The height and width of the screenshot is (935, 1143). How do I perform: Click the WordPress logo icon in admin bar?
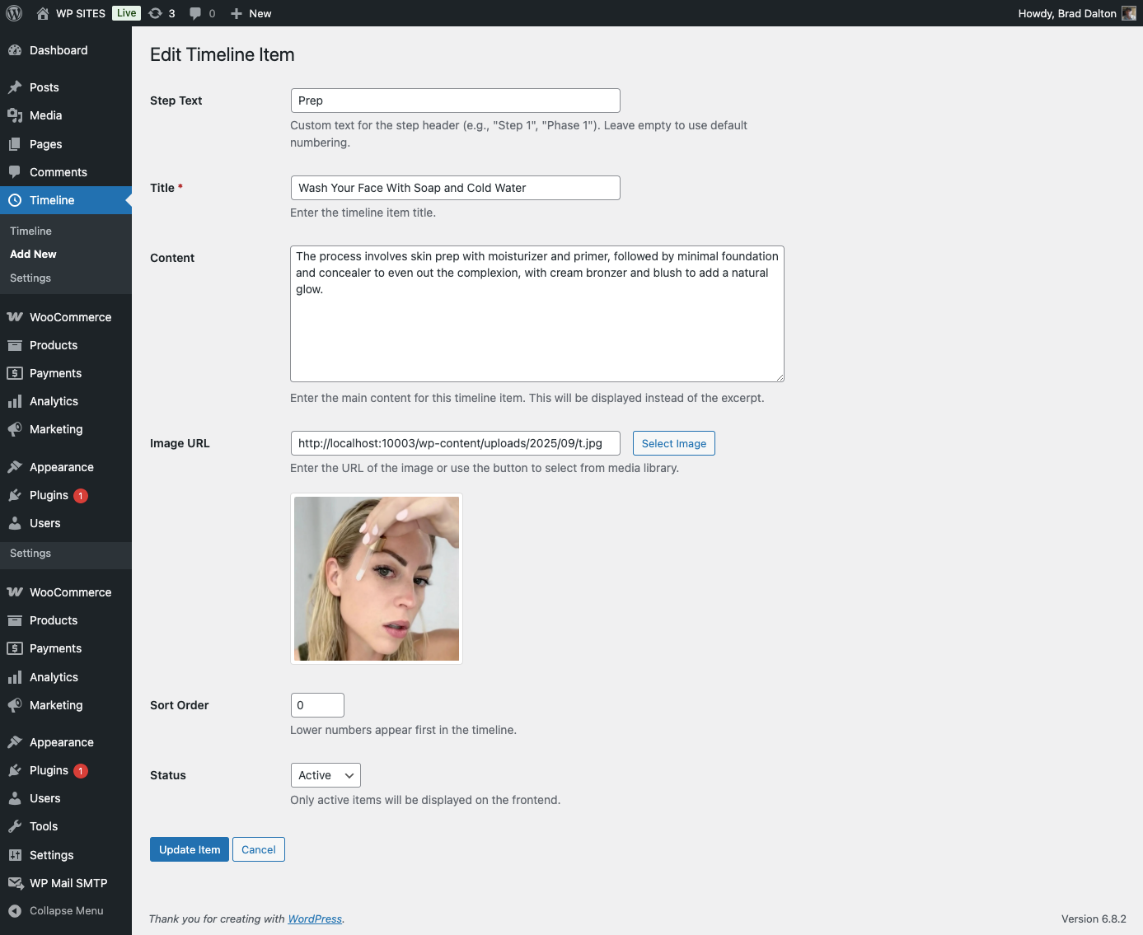point(14,13)
